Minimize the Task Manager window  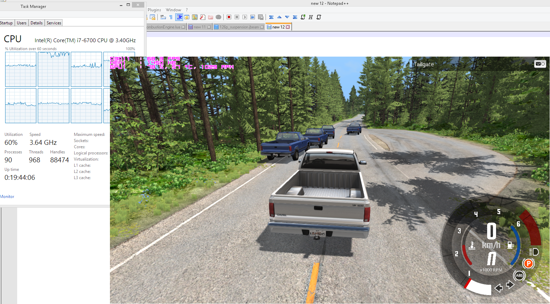point(121,5)
